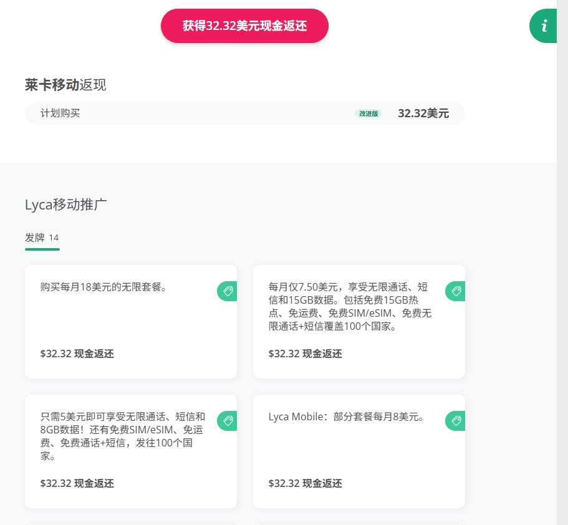Click $32.32 现金返还 on the 18美元 card
The width and height of the screenshot is (568, 525).
(77, 354)
